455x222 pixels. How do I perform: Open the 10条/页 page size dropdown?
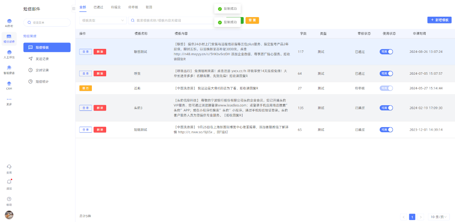click(x=439, y=217)
